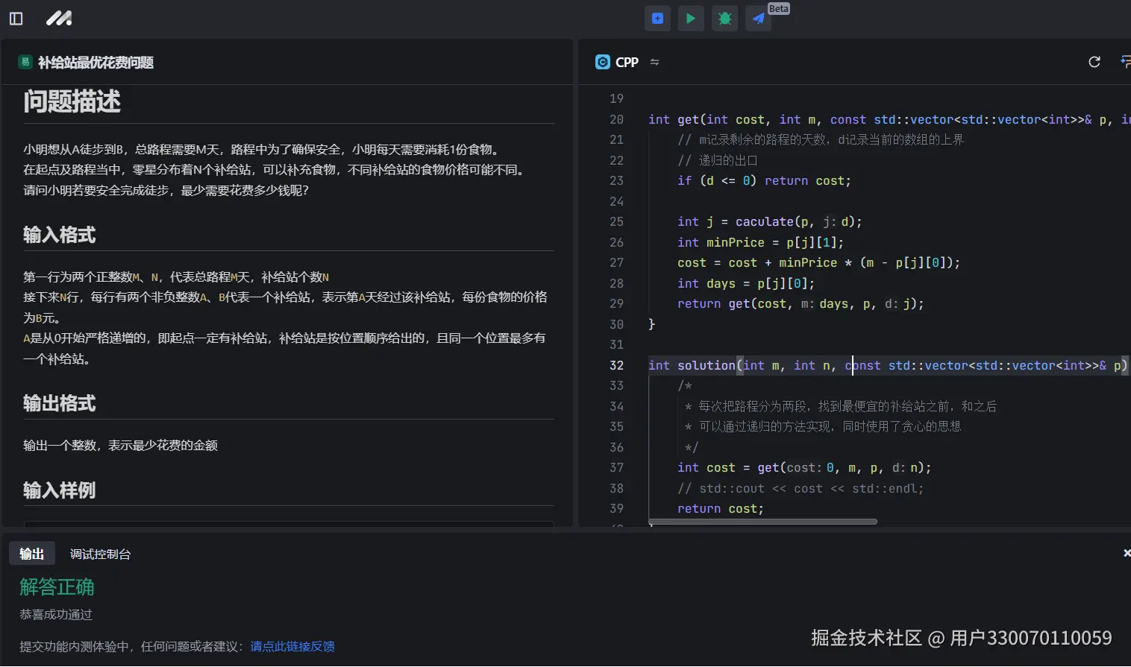Select the 输出 tab
Viewport: 1131px width, 667px height.
point(31,553)
